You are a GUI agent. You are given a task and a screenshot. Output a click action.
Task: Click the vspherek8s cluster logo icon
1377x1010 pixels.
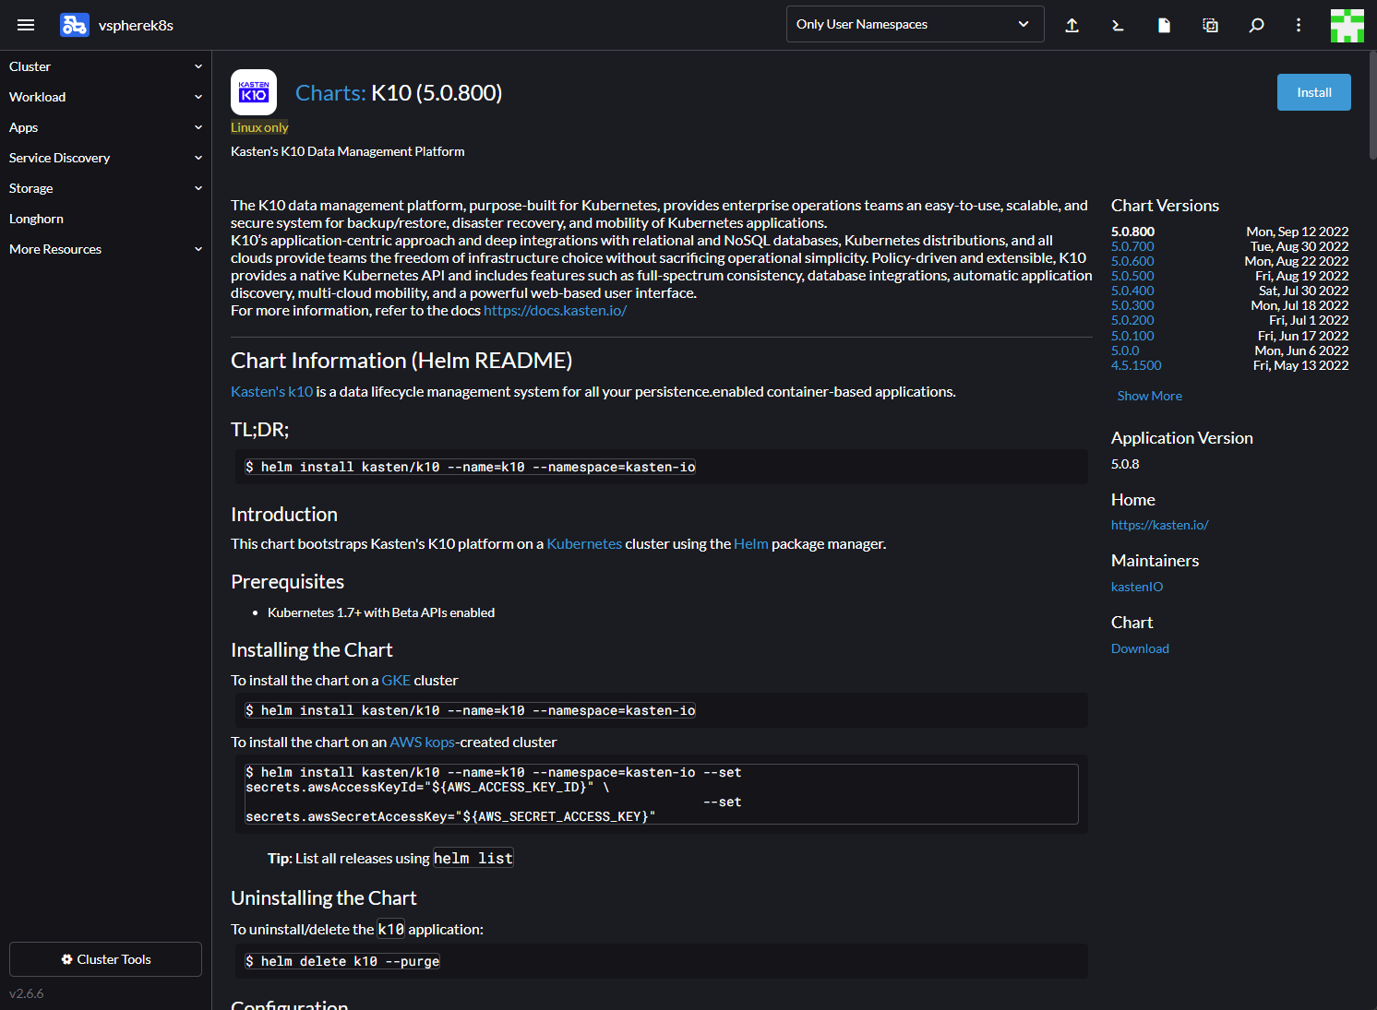click(x=74, y=25)
